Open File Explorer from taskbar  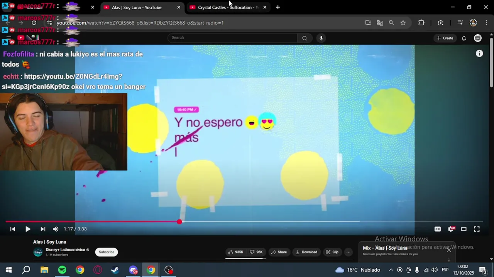[x=44, y=270]
